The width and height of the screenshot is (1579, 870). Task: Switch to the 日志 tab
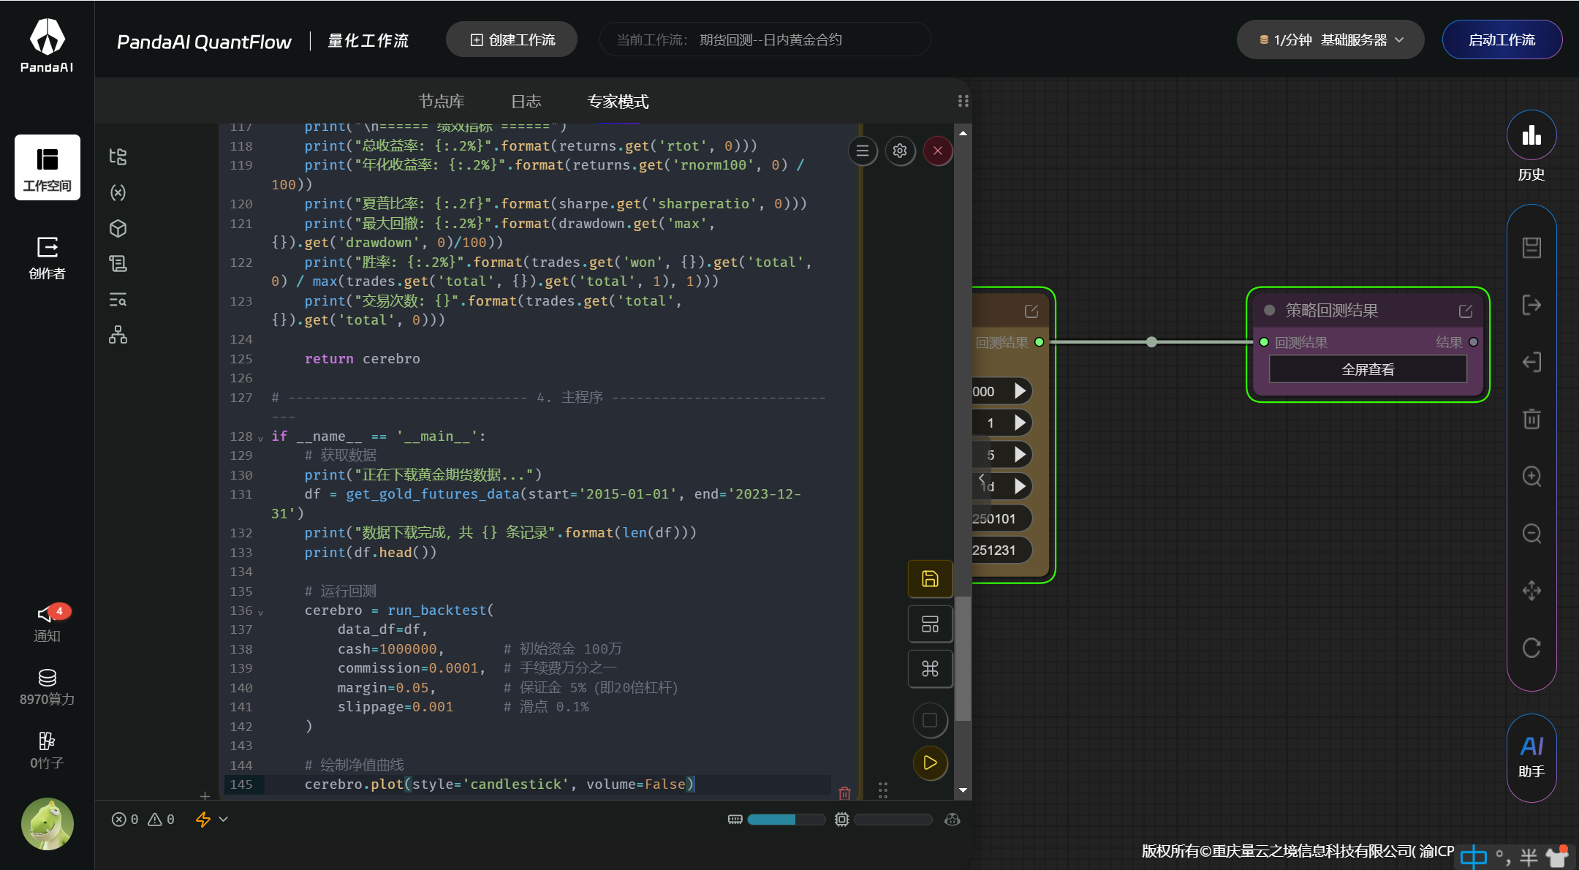526,102
